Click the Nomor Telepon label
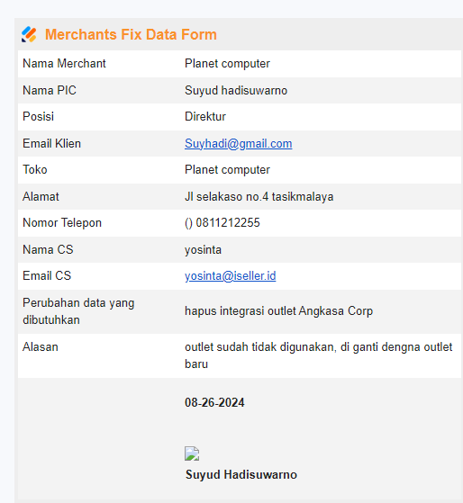This screenshot has width=463, height=503. tap(62, 222)
